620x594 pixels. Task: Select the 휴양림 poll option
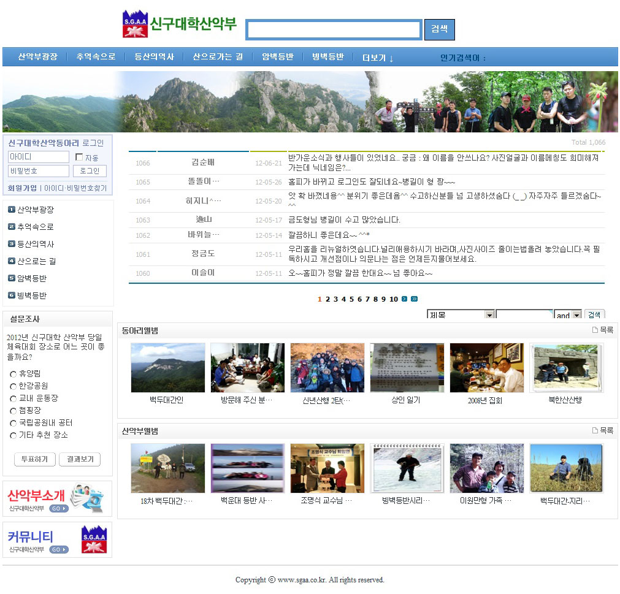pos(13,374)
